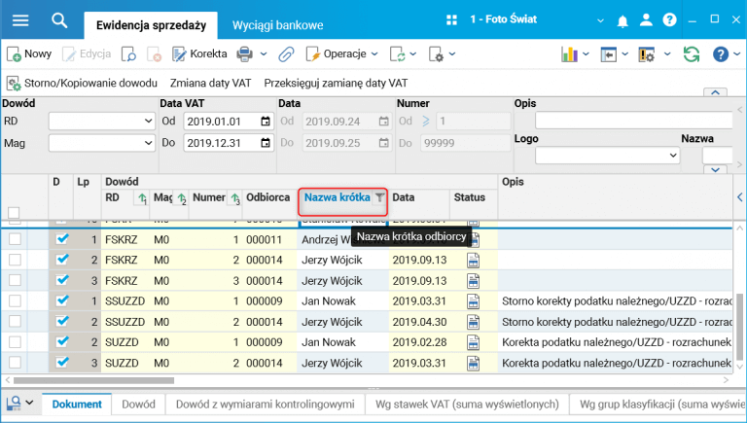
Task: Open calendar for Data VAT Do
Action: [266, 143]
